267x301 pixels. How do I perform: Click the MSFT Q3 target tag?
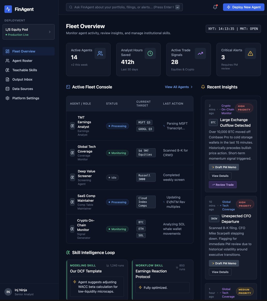click(x=144, y=122)
